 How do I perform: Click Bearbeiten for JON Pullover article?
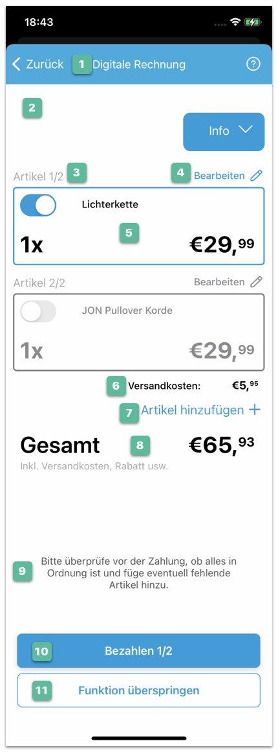[219, 282]
